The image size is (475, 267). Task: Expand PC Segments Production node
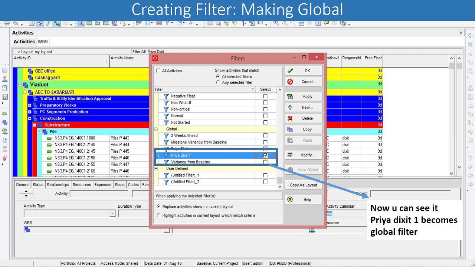(x=30, y=112)
